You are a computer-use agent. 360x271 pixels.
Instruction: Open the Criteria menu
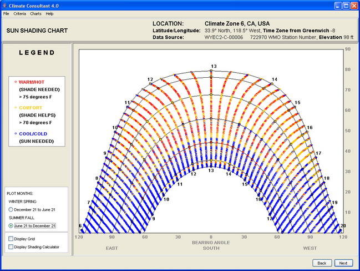coord(19,13)
